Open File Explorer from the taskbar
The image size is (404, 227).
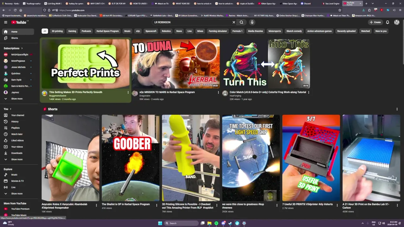click(209, 223)
